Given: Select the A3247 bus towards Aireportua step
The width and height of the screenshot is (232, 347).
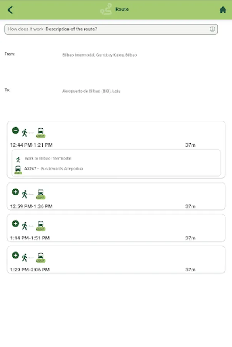Looking at the screenshot, I should coord(53,169).
